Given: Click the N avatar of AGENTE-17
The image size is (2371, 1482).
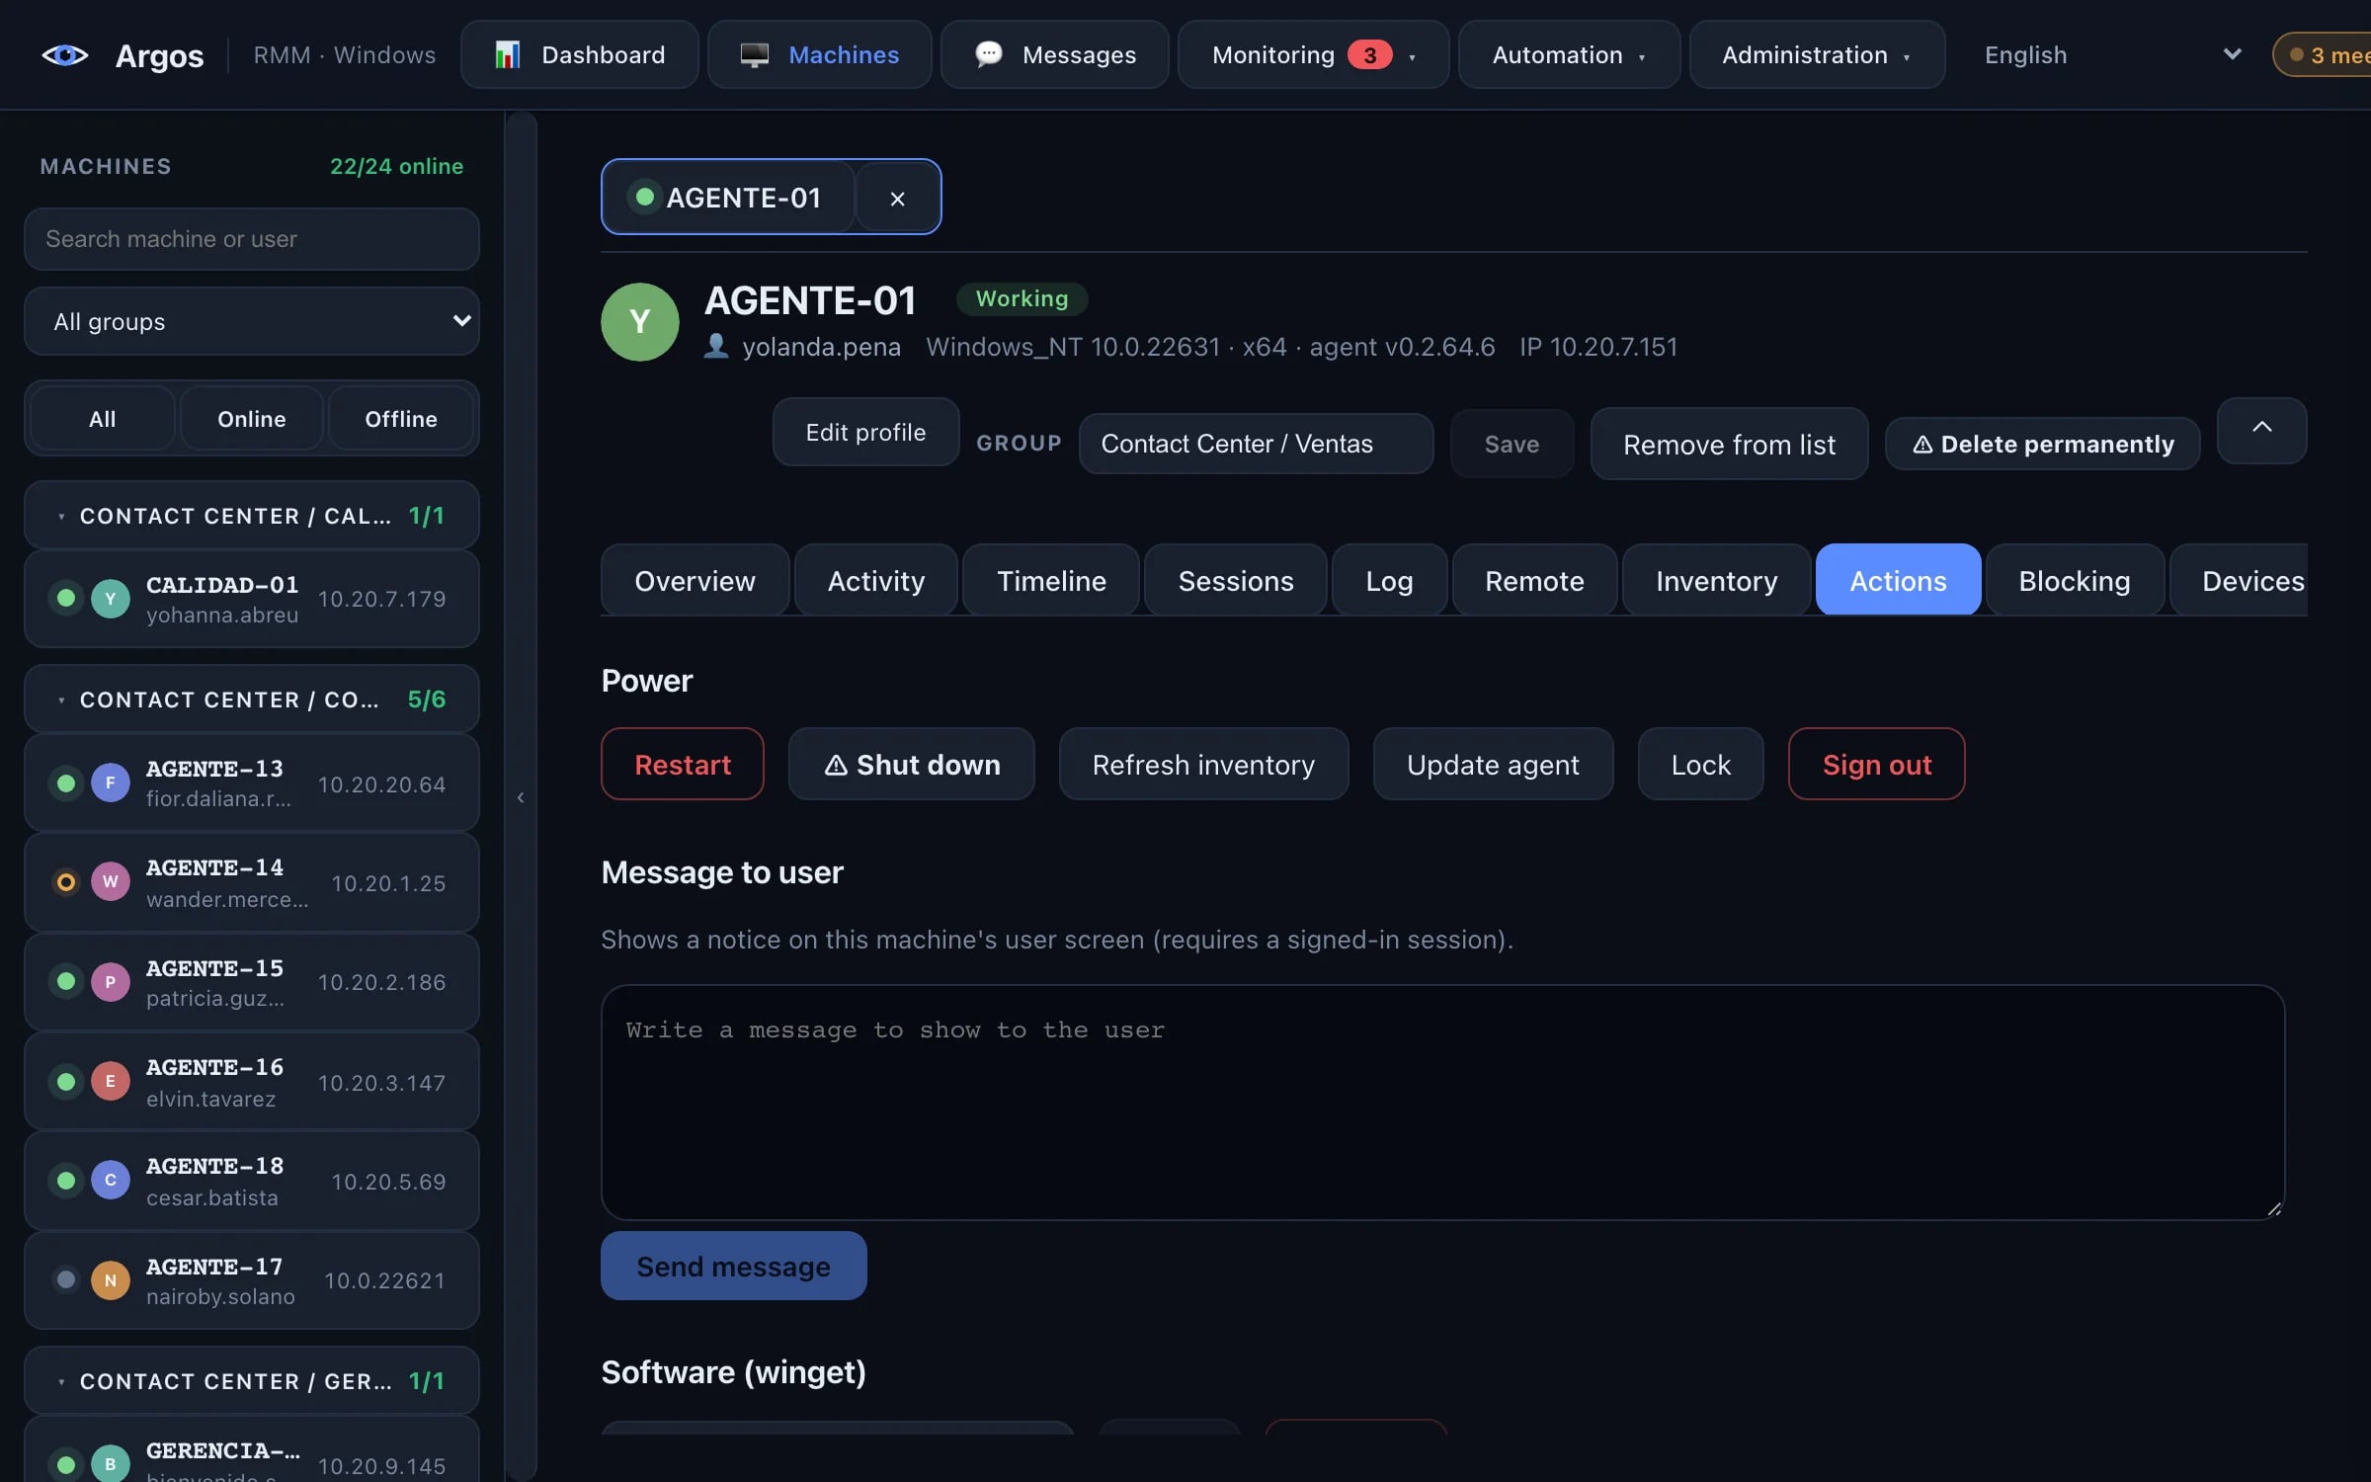Looking at the screenshot, I should point(111,1280).
